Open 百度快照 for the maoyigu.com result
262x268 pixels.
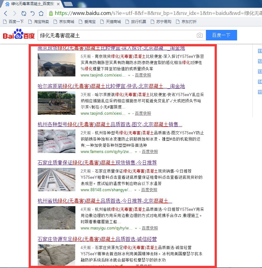[150, 228]
